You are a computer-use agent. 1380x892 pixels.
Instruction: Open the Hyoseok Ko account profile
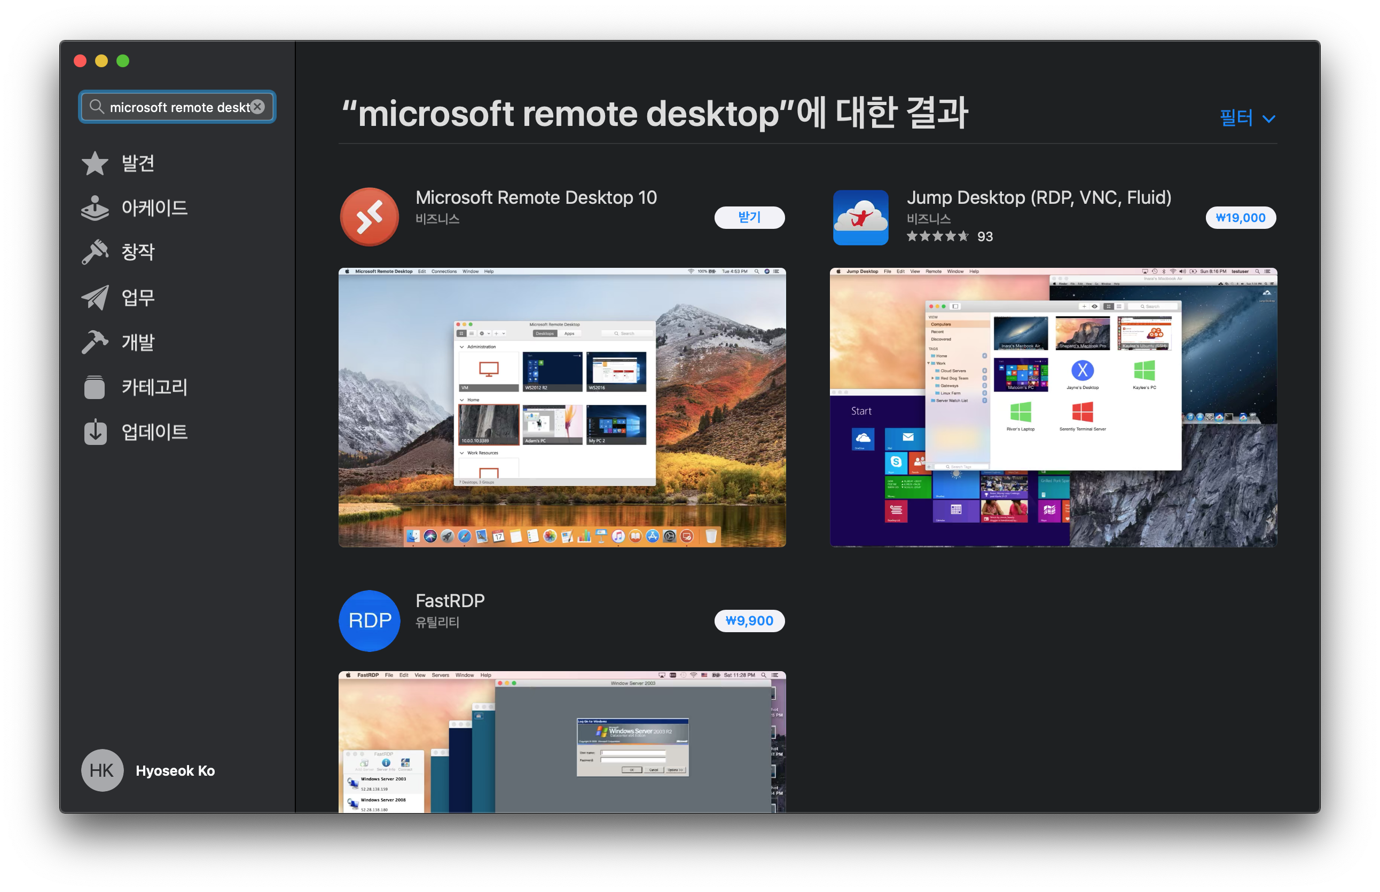[148, 770]
